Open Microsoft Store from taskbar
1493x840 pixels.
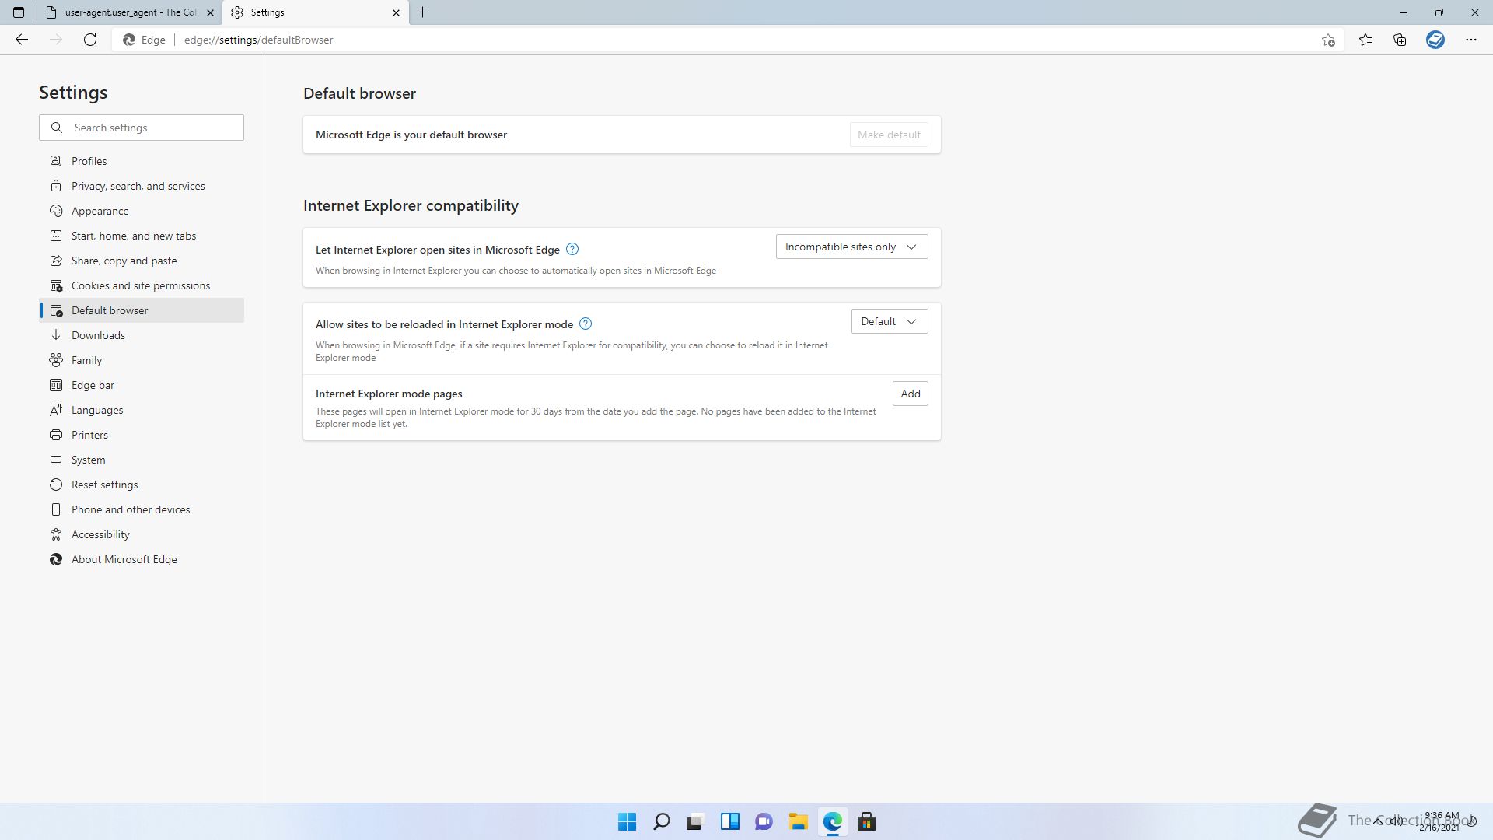[866, 821]
